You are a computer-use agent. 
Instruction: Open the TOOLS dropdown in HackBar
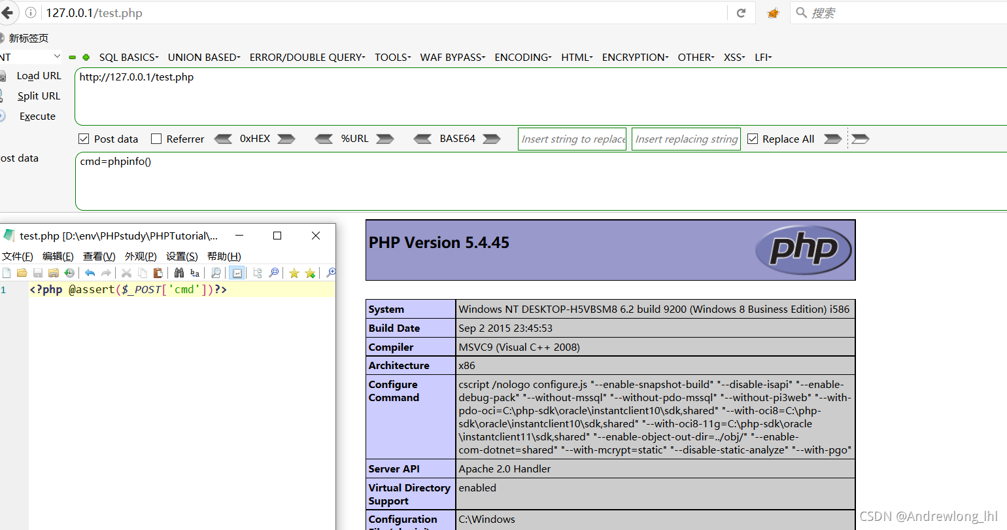[x=393, y=58]
